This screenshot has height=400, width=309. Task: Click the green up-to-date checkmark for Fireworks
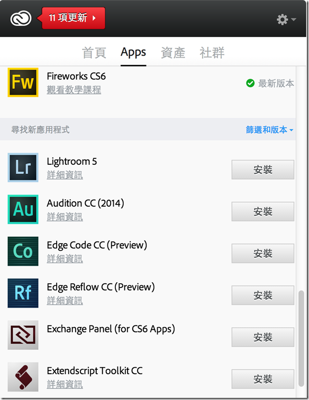pyautogui.click(x=250, y=83)
